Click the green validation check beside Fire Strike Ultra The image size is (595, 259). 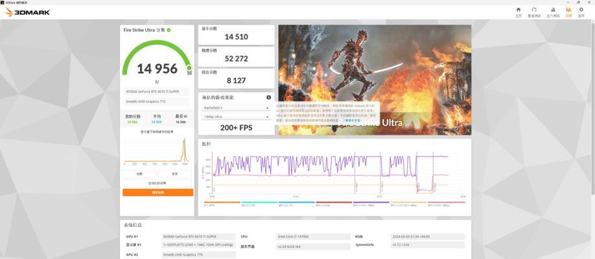point(169,30)
